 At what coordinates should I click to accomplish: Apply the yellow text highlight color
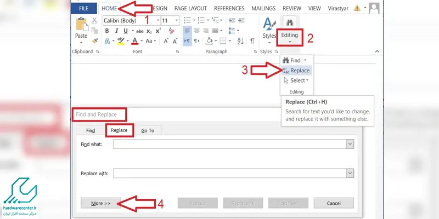tap(121, 41)
